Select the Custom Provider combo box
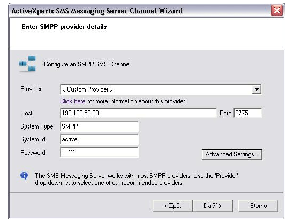 161,89
